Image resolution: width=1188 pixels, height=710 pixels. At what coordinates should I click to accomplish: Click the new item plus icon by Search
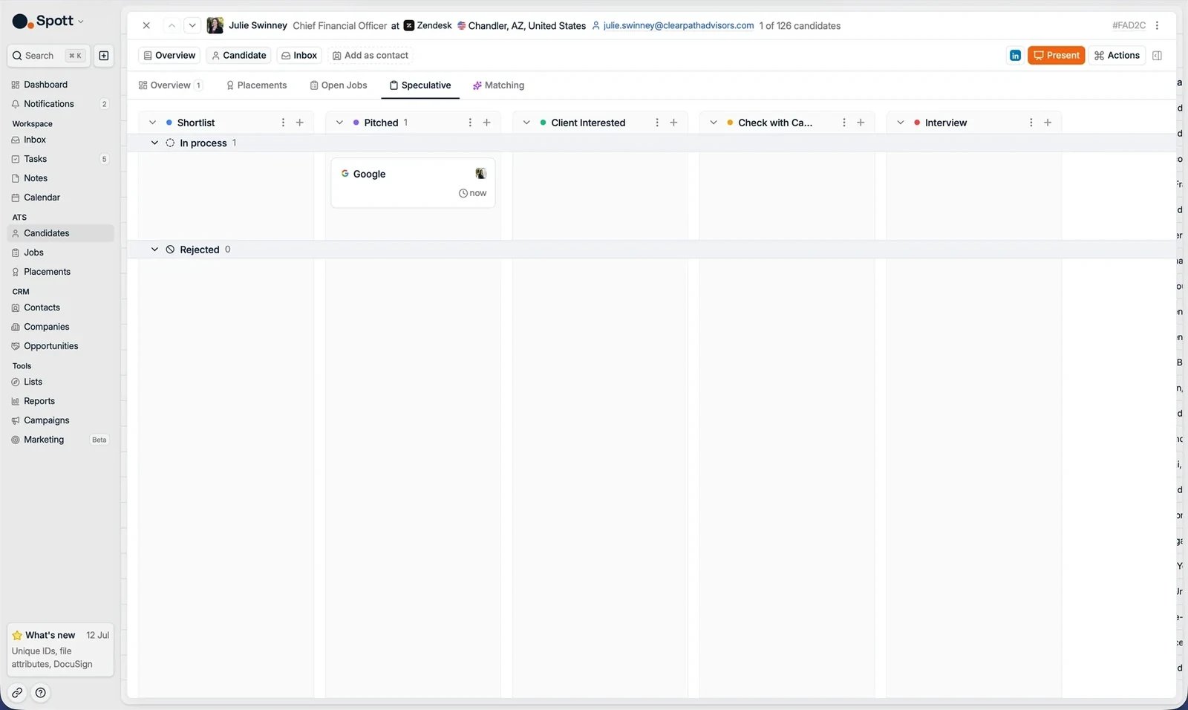[x=104, y=56]
